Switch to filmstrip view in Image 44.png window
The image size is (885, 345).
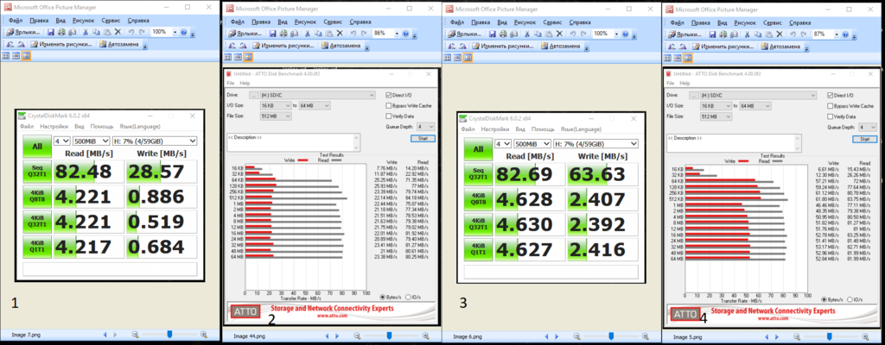coord(238,57)
